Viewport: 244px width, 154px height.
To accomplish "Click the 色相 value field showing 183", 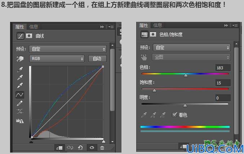I will click(x=223, y=68).
